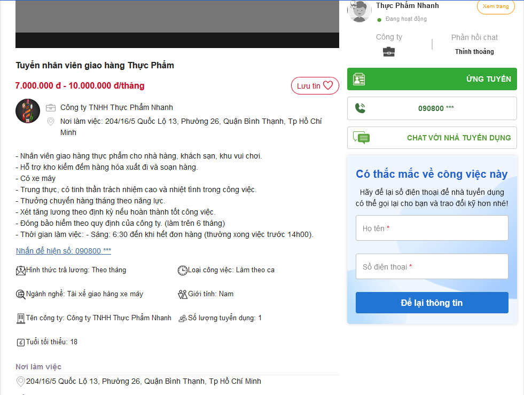Click the resume icon on Ứng tuyển button
The height and width of the screenshot is (395, 524).
pyautogui.click(x=359, y=79)
